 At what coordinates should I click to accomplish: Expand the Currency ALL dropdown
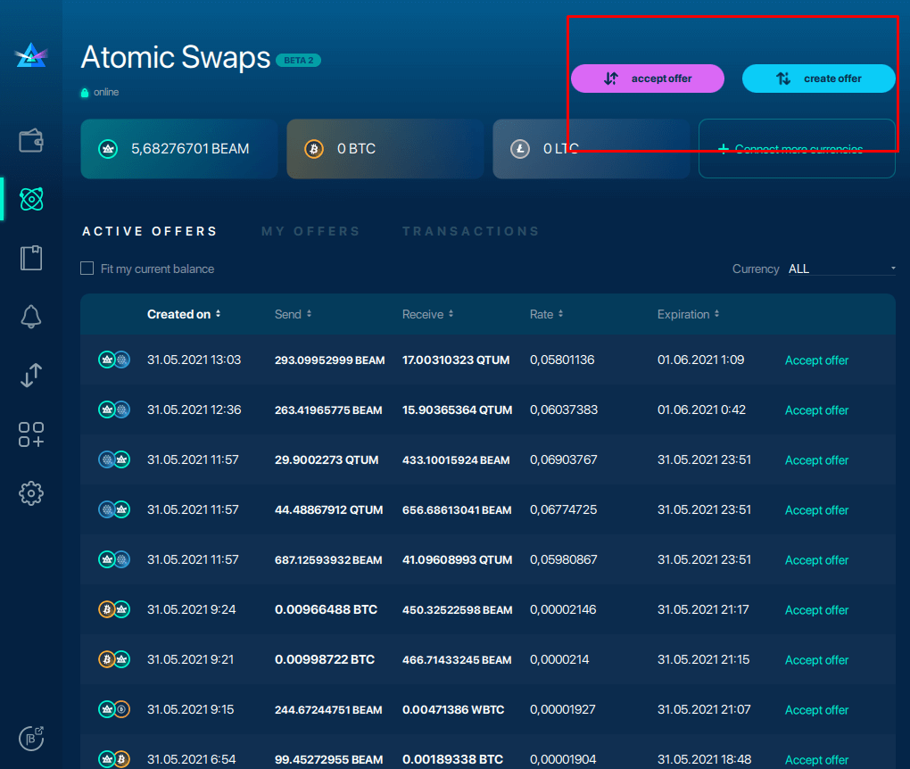841,269
